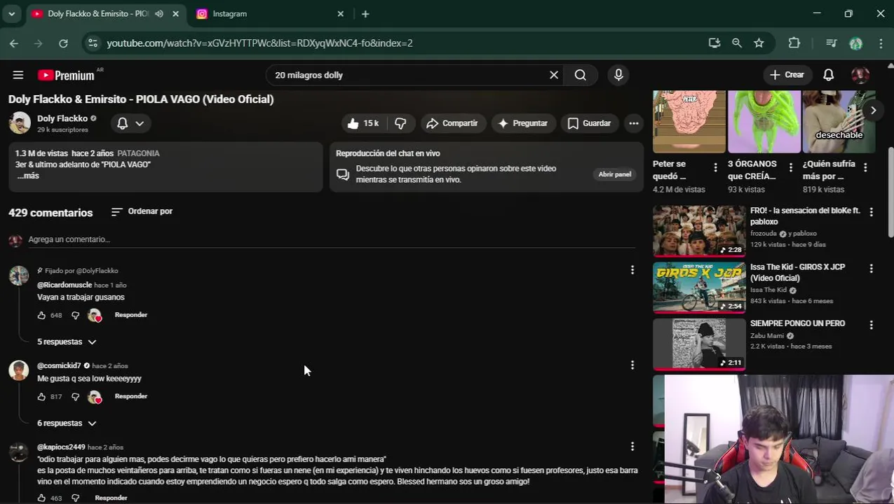The width and height of the screenshot is (894, 504).
Task: Share video with Compartir button
Action: (x=452, y=123)
